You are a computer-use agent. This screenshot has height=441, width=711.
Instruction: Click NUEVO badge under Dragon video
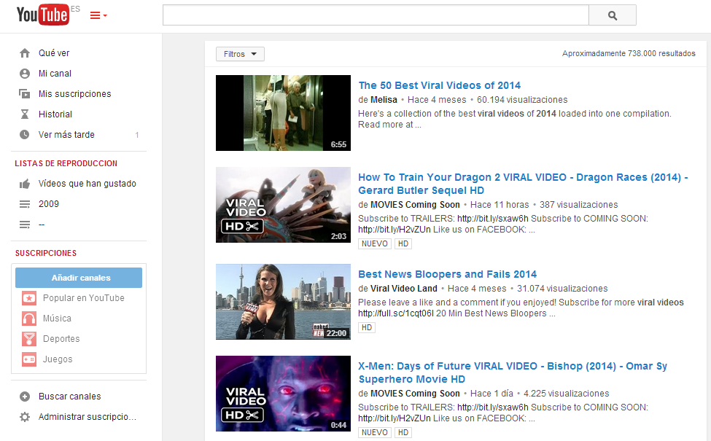(375, 244)
